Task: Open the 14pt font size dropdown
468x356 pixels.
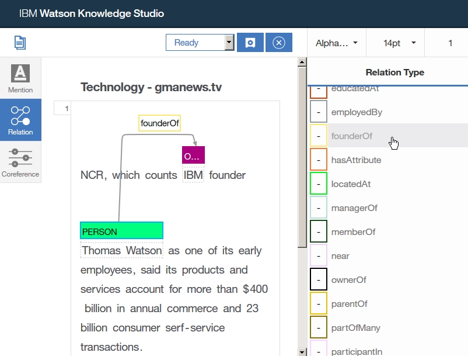Action: point(400,43)
